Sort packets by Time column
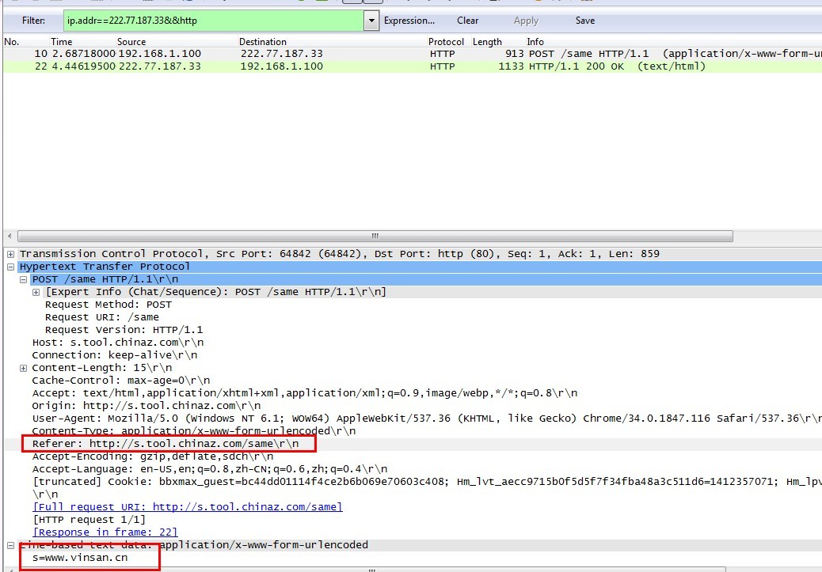This screenshot has height=572, width=822. 61,42
